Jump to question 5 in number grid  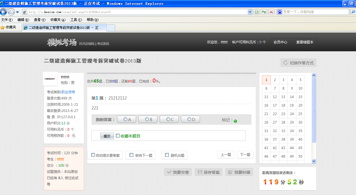click(300, 80)
